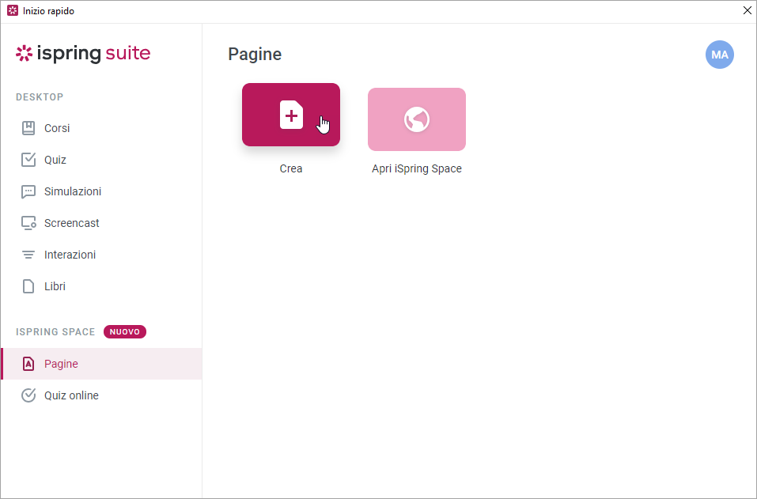
Task: Open the MA user account avatar
Action: click(719, 55)
